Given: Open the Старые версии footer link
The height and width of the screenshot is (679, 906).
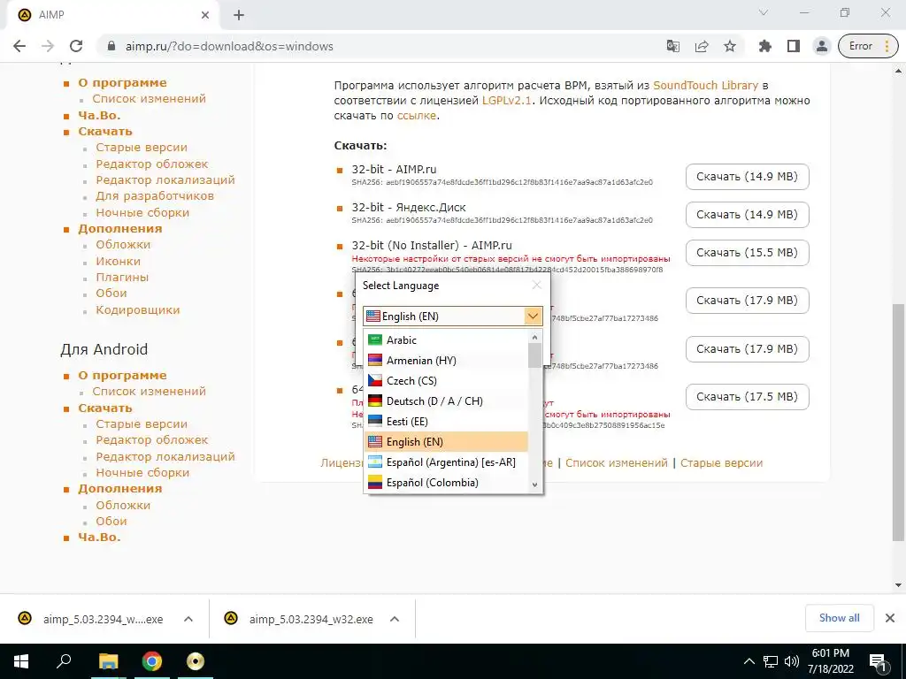Looking at the screenshot, I should point(721,463).
